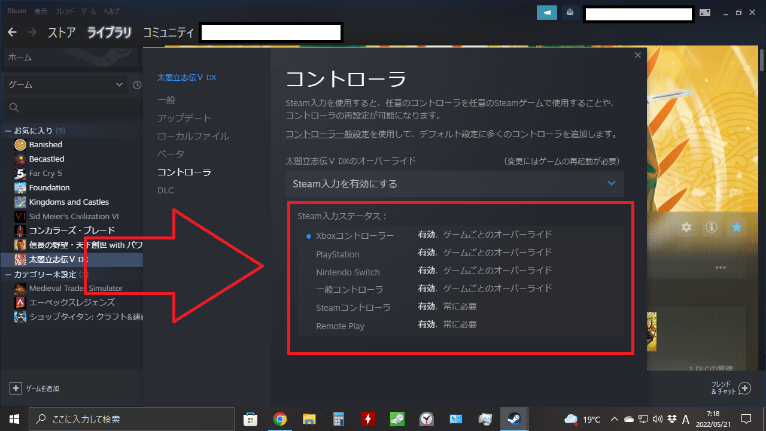Select アップデート in properties sidebar
766x431 pixels.
pos(184,118)
